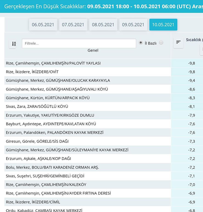Screen dimensions: 203x212
Task: Select the unlabeled radio button beside İl Bazlı
Action: click(x=161, y=43)
